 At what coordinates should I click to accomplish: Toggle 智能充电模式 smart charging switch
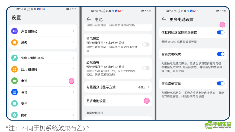click(x=221, y=54)
